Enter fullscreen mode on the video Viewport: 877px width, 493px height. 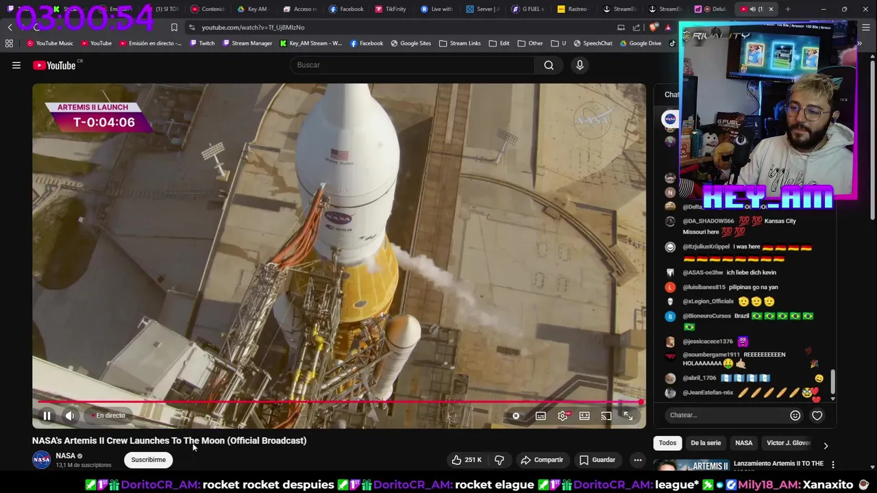coord(628,416)
